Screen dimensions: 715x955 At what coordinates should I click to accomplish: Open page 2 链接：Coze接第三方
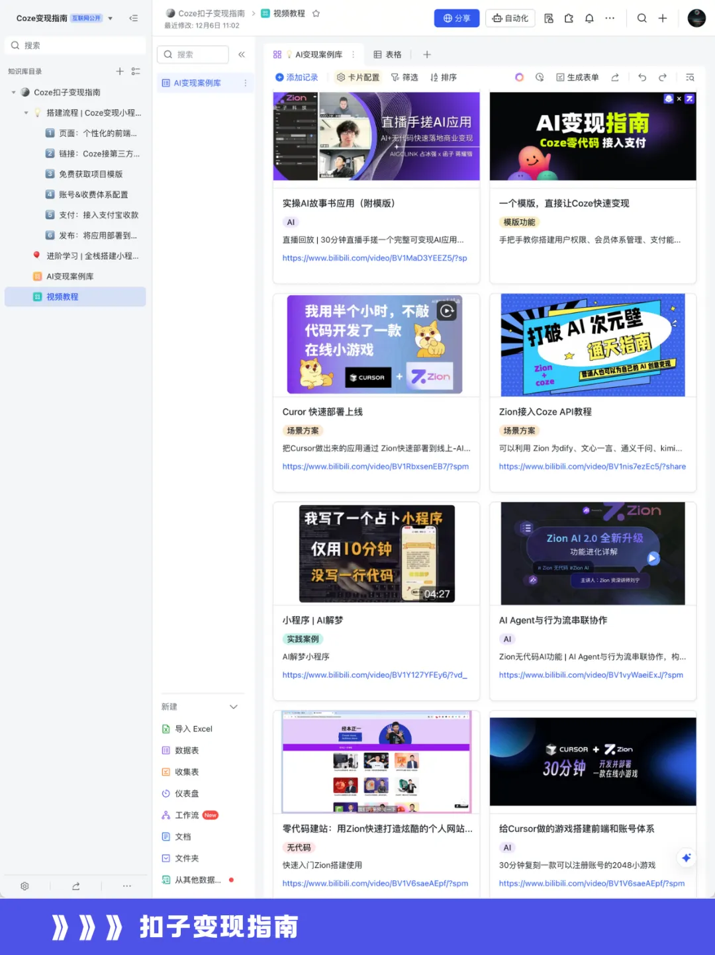pyautogui.click(x=92, y=154)
